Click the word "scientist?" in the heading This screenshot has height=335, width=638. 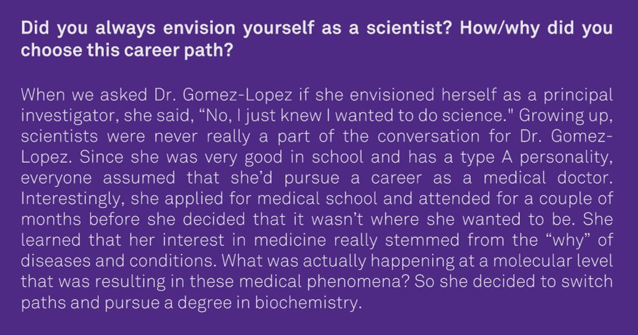409,28
